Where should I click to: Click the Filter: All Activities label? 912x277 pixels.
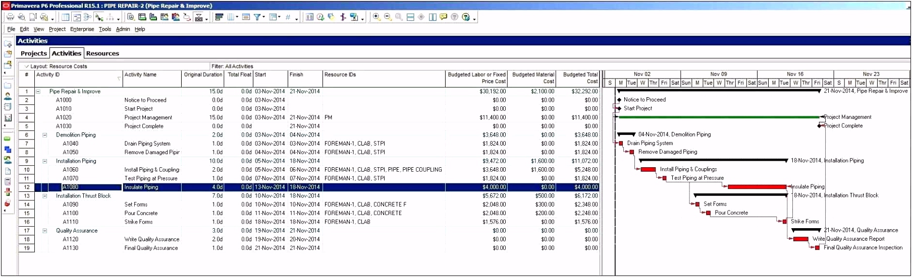232,66
